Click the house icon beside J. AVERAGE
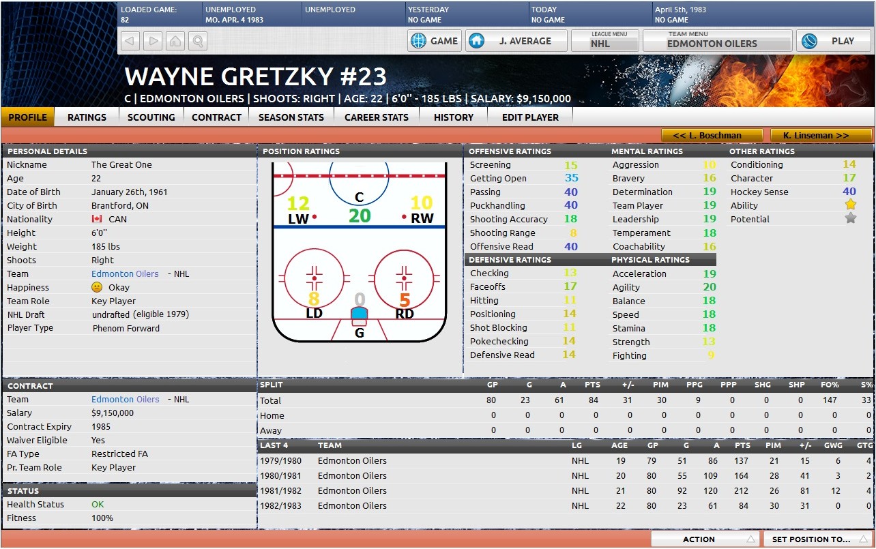This screenshot has width=876, height=549. 476,41
